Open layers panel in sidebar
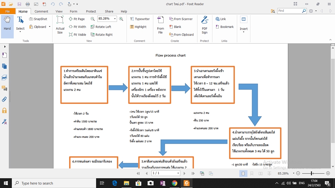Screen dimensions: 335x188 pos(5,77)
